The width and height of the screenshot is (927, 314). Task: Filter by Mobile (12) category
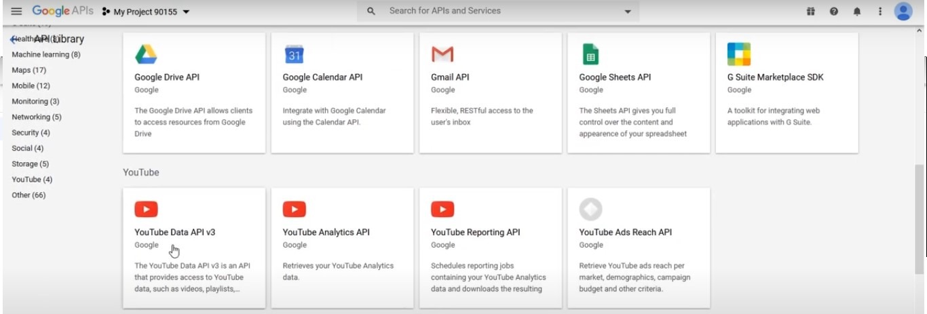pos(31,85)
